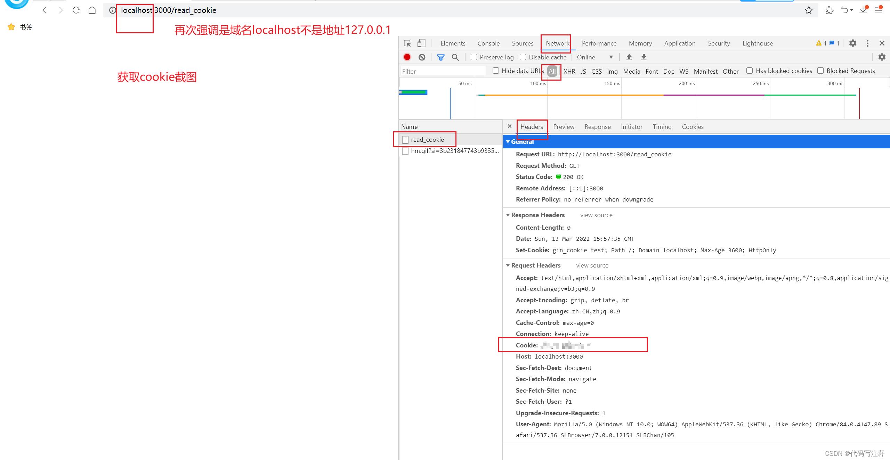View the warnings count badge
The width and height of the screenshot is (890, 460).
pos(821,43)
